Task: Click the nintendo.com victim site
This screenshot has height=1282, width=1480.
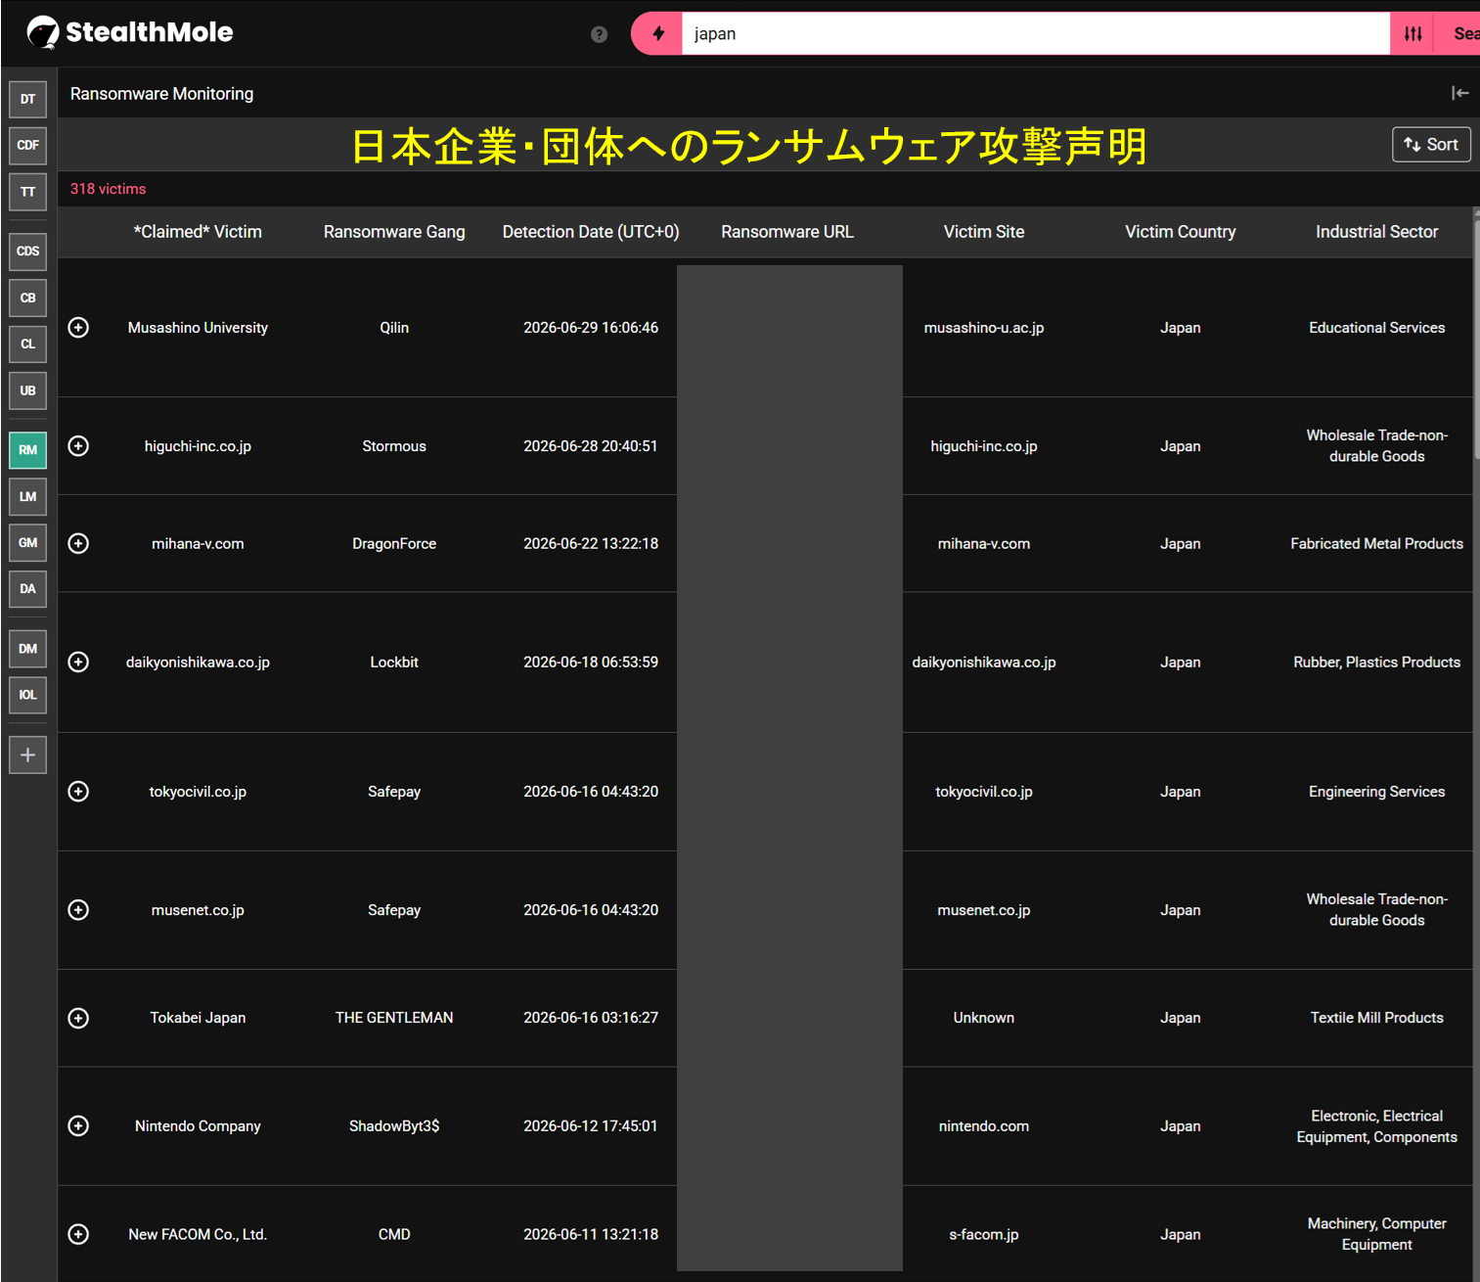Action: point(984,1126)
